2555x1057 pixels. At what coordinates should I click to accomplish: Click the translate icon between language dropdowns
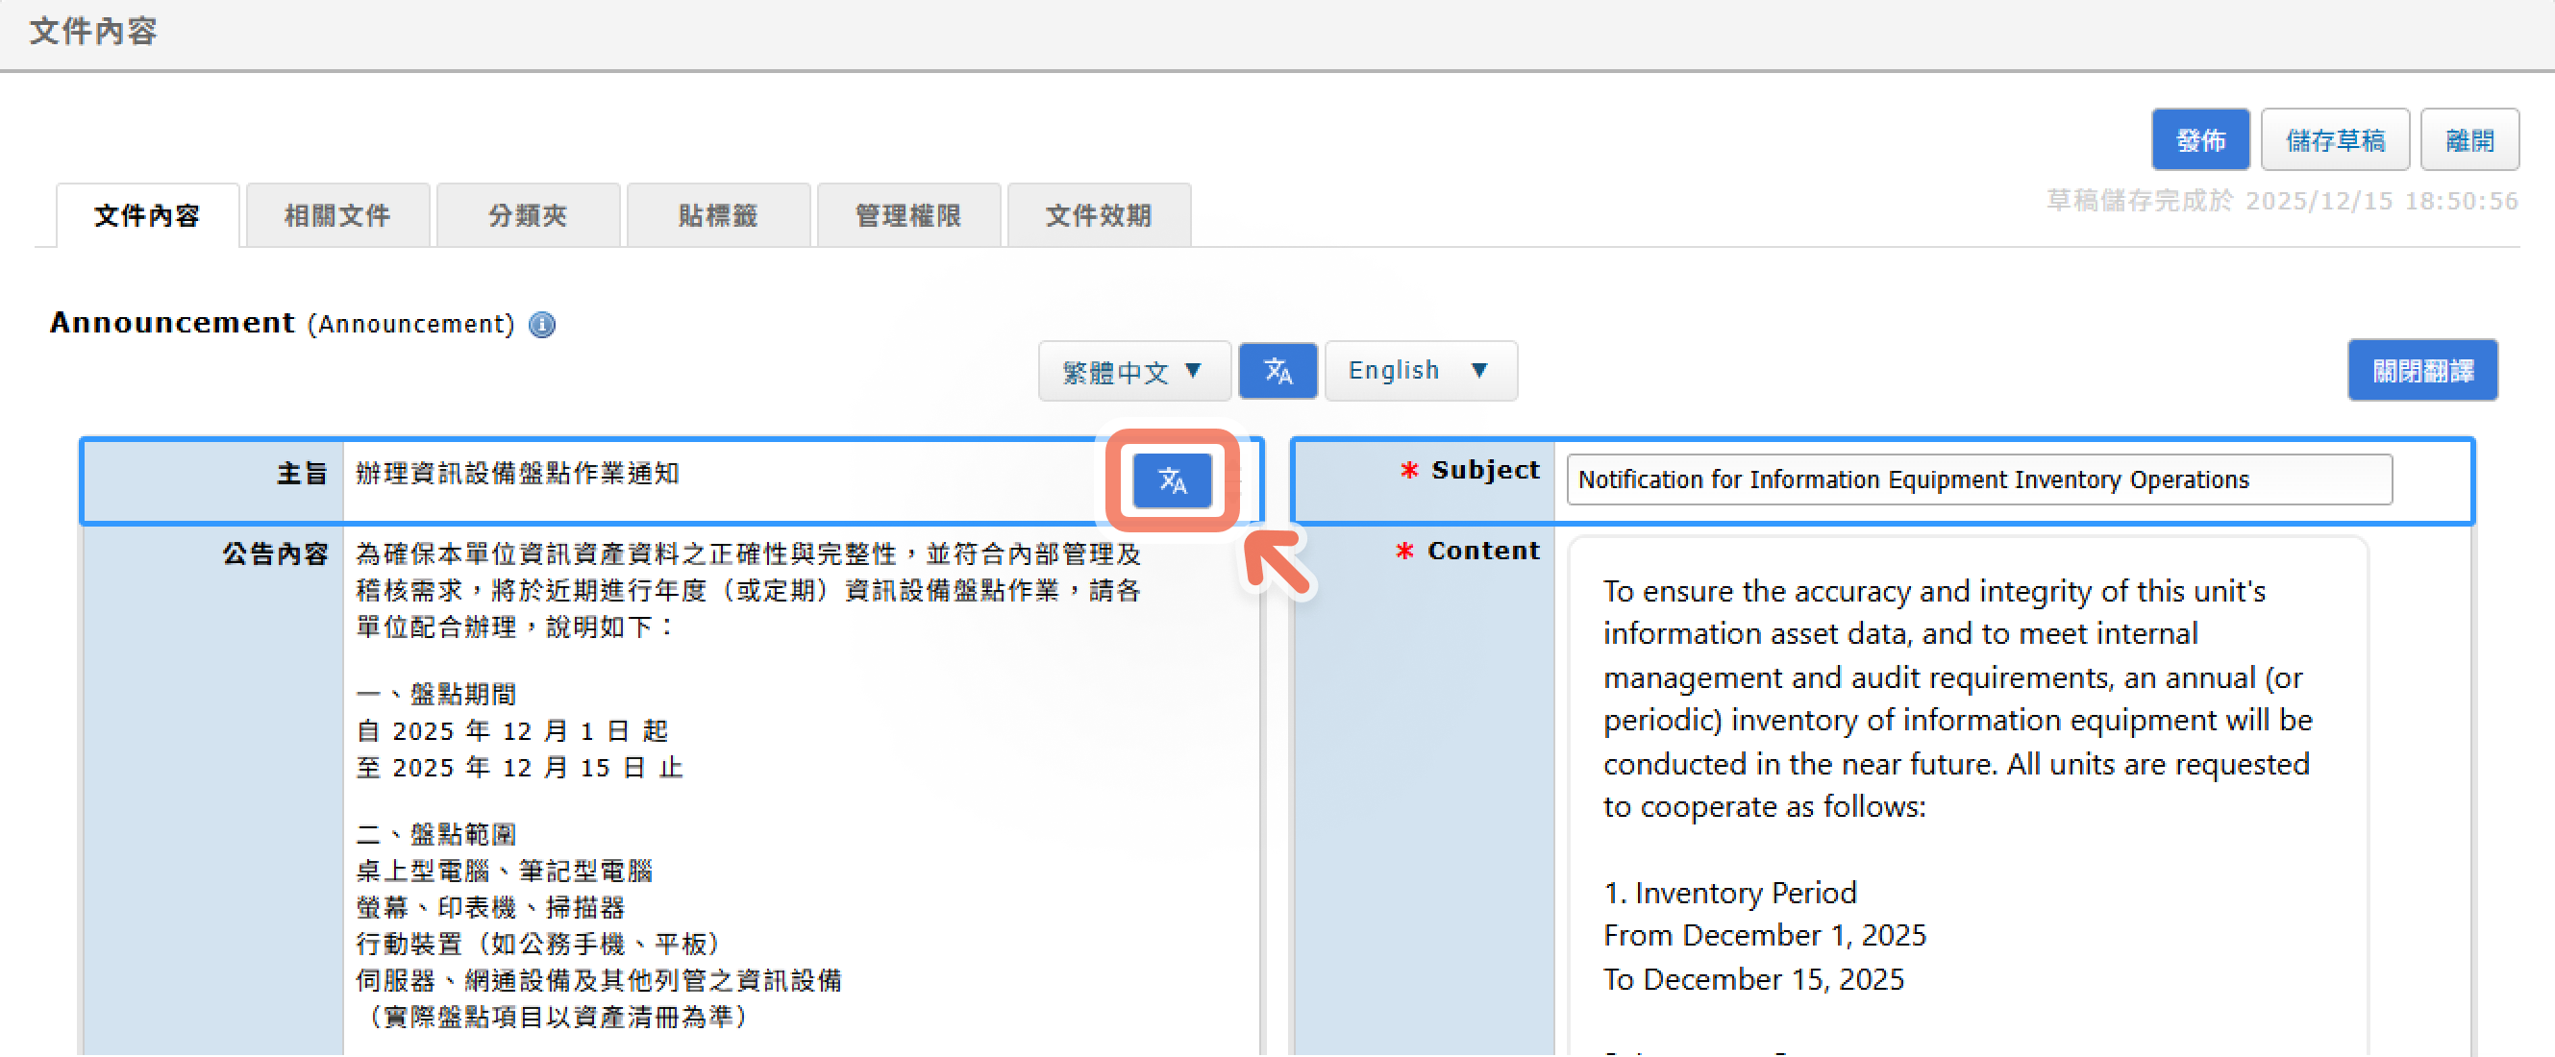(x=1277, y=372)
